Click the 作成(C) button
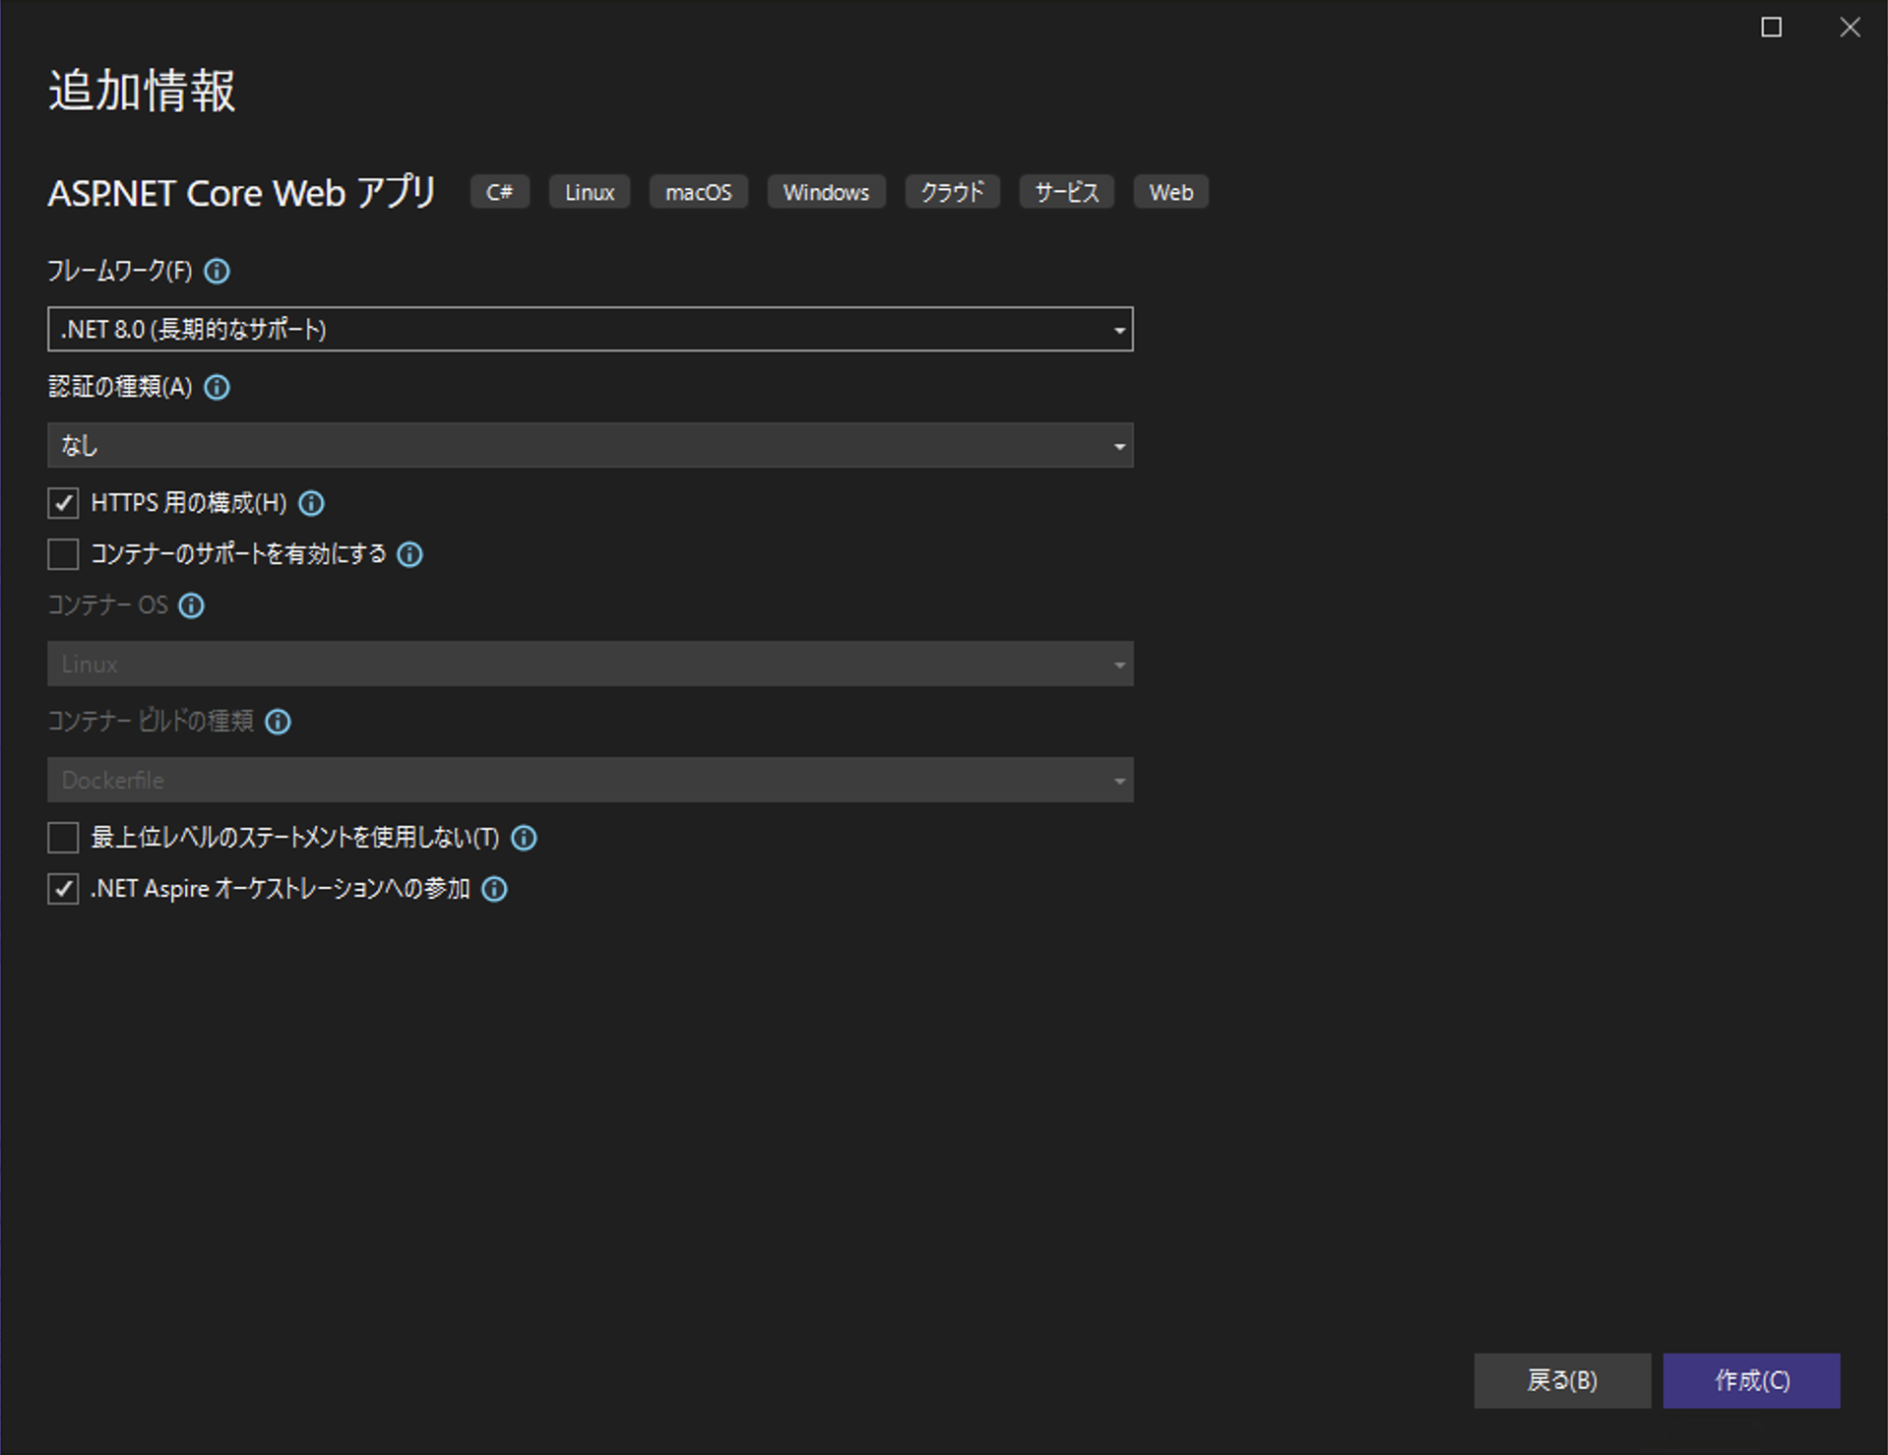 point(1750,1380)
